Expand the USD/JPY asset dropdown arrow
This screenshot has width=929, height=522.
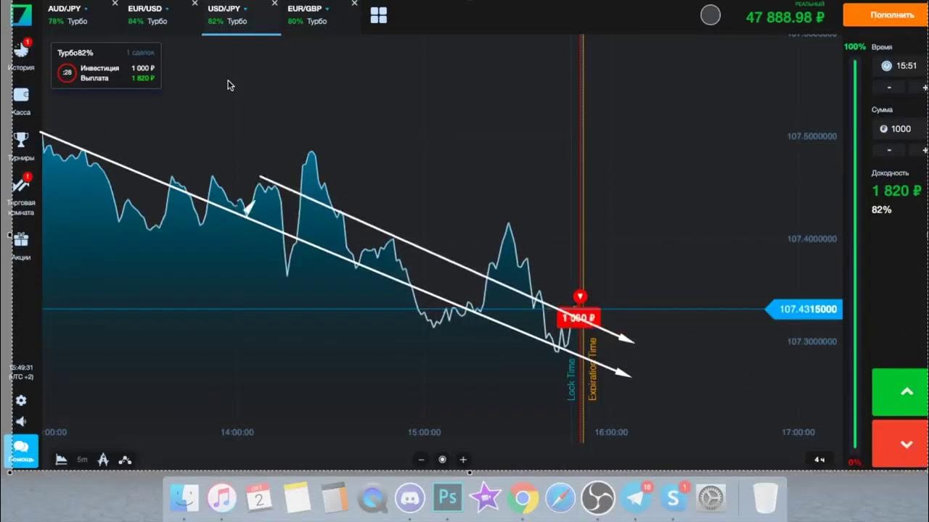coord(245,9)
